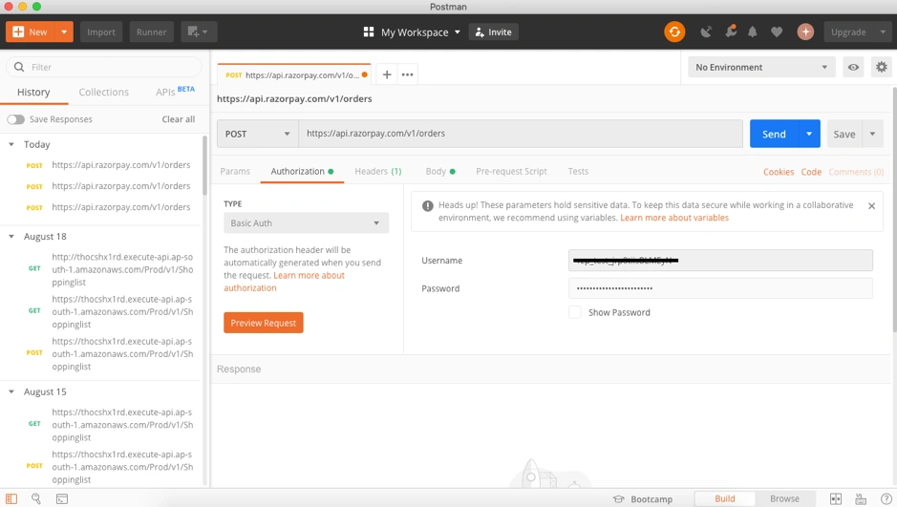Open the user avatar icon
The image size is (897, 507).
tap(805, 32)
